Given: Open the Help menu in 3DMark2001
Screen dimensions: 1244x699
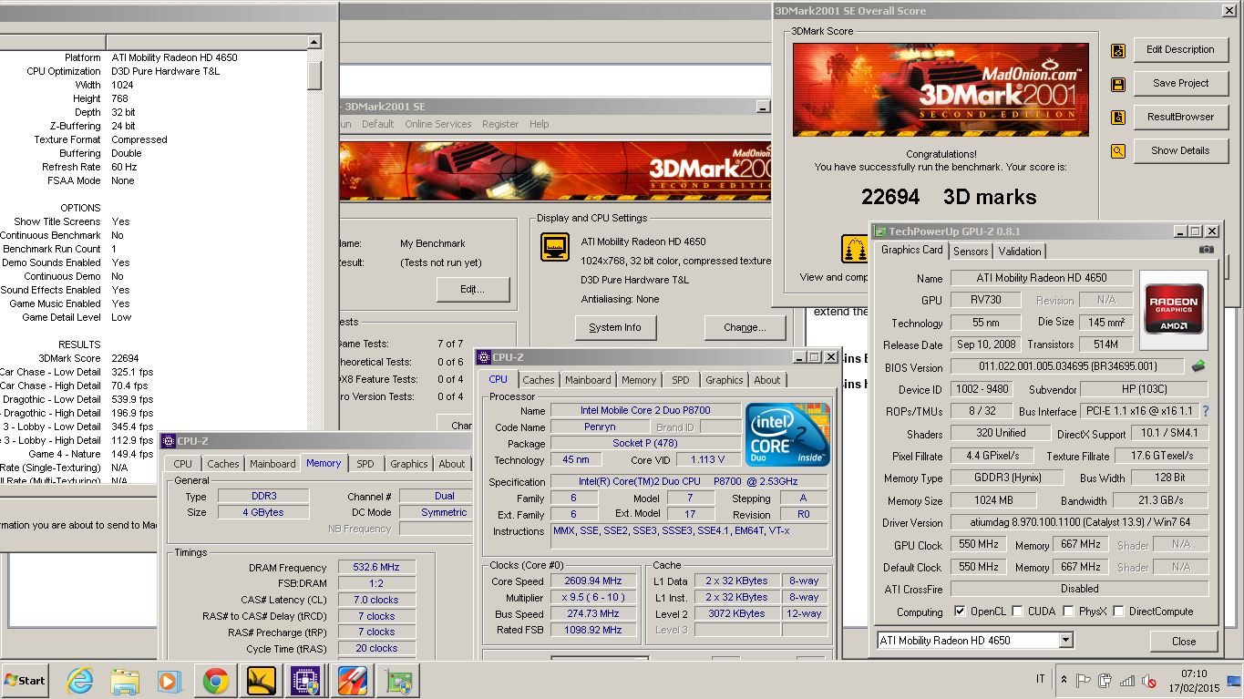Looking at the screenshot, I should [x=540, y=124].
